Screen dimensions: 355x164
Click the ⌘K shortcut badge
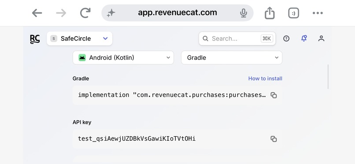click(x=267, y=38)
